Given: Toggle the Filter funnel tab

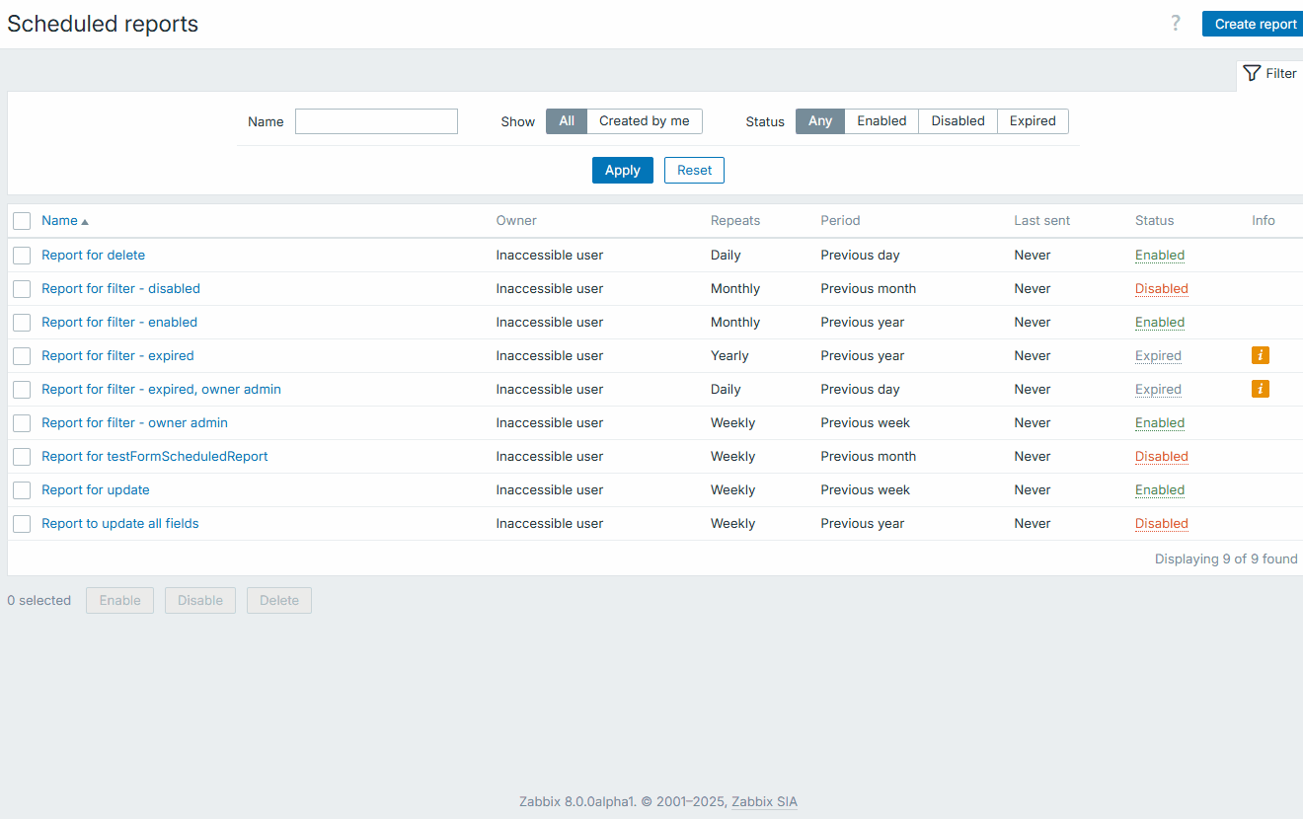Looking at the screenshot, I should coord(1269,73).
